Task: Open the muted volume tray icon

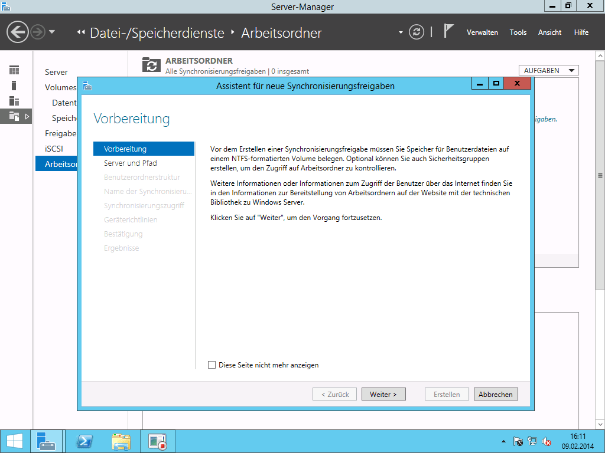Action: tap(547, 441)
